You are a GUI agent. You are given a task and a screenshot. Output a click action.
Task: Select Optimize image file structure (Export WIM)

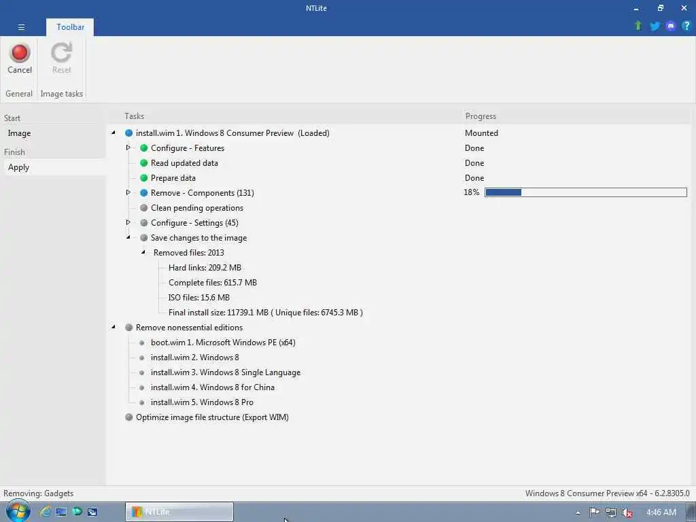coord(212,417)
